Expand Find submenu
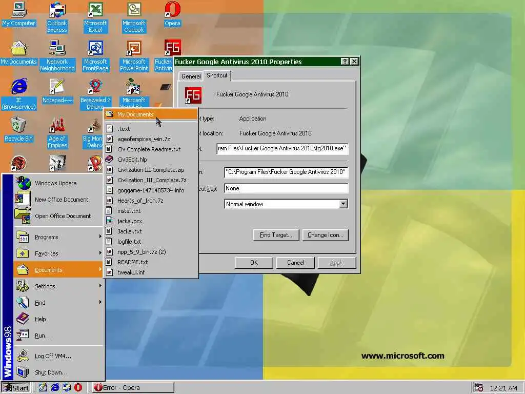Viewport: 525px width, 394px height. coord(58,303)
